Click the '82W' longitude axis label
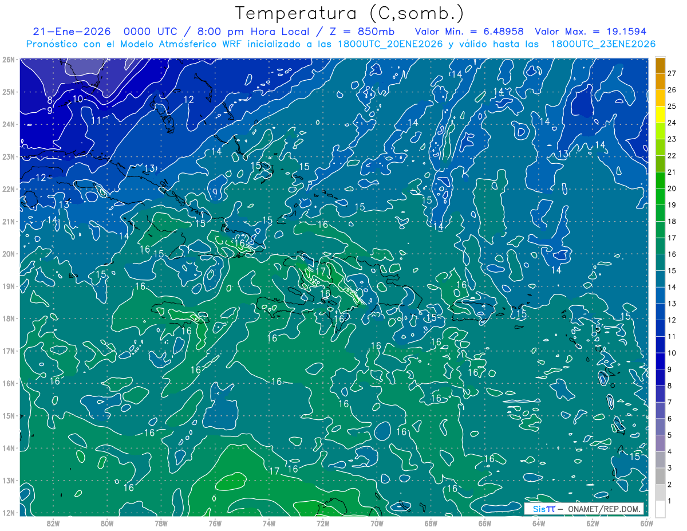The height and width of the screenshot is (531, 687). (53, 523)
